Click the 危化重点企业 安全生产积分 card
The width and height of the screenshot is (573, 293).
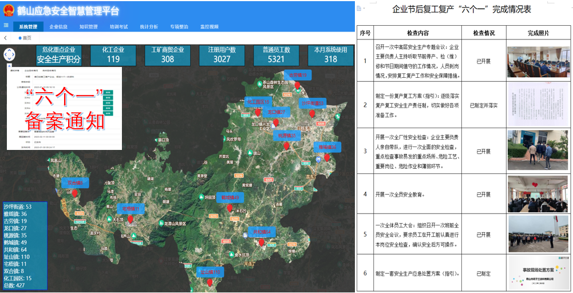(59, 55)
